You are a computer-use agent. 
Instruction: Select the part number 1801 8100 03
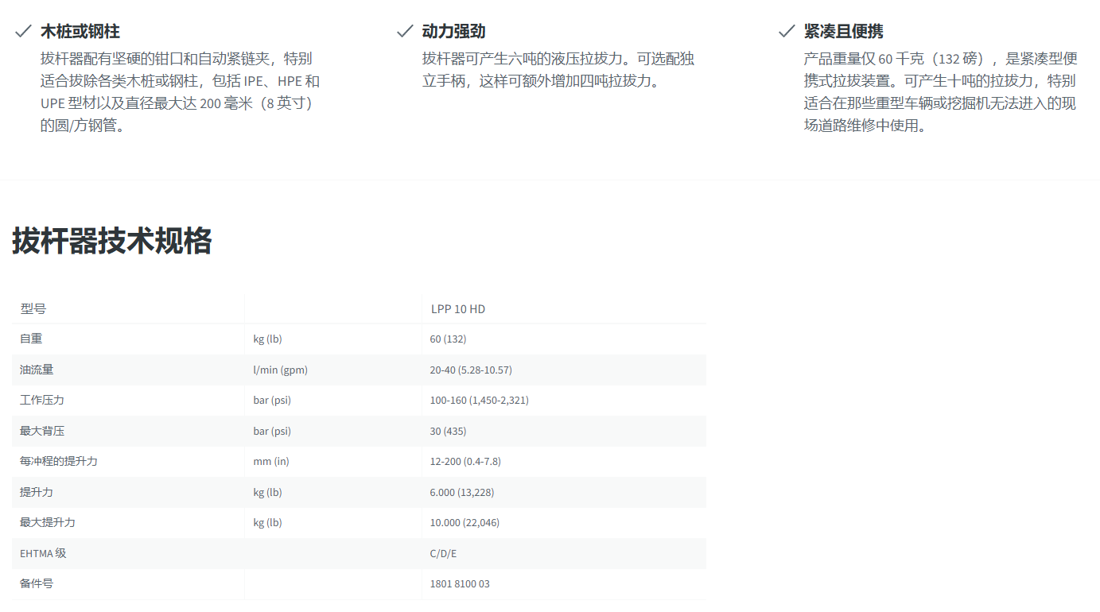461,584
